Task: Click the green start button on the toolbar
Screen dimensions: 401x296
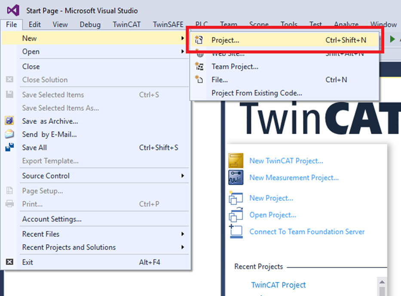Action: 392,38
